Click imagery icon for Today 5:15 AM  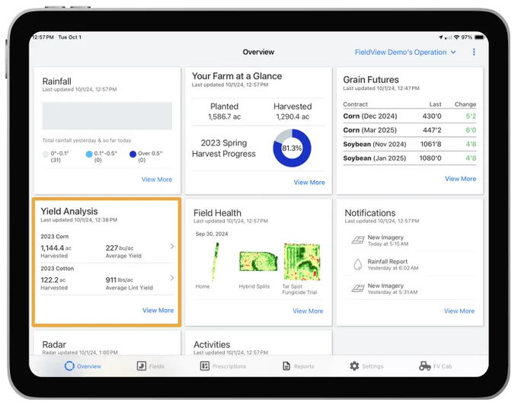click(x=358, y=240)
